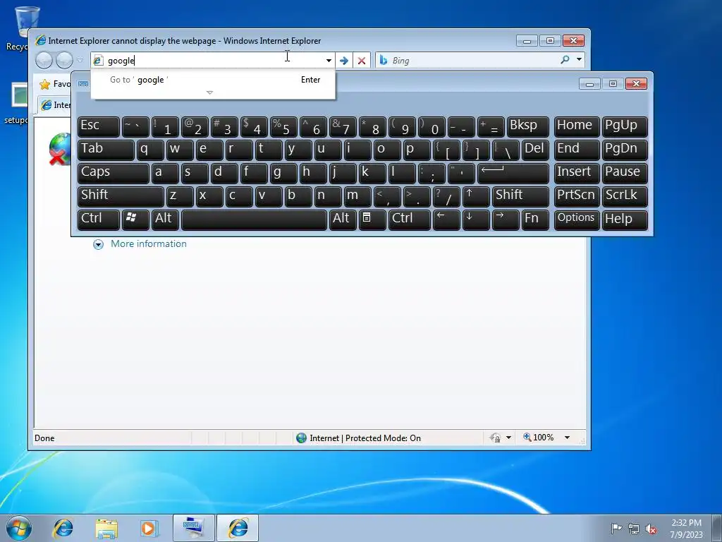The height and width of the screenshot is (542, 722).
Task: Click the left arrow key on keyboard
Action: click(x=446, y=219)
